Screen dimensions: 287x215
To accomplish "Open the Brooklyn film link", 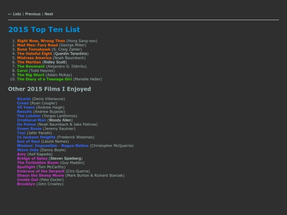I will click(x=26, y=184).
